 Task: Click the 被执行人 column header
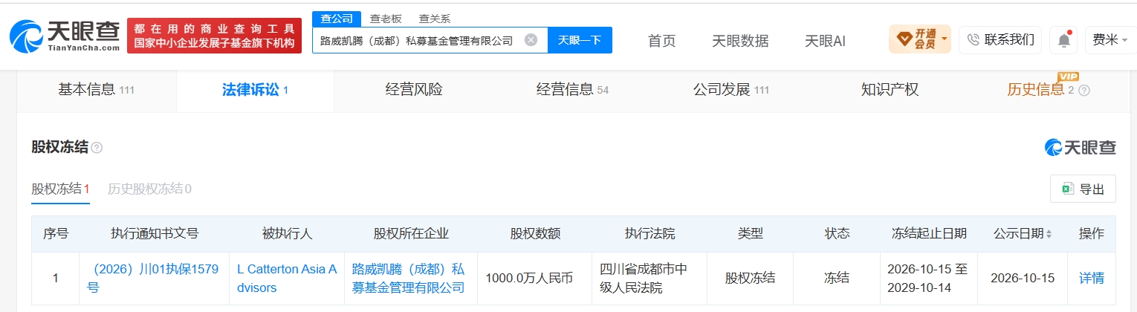[x=287, y=233]
